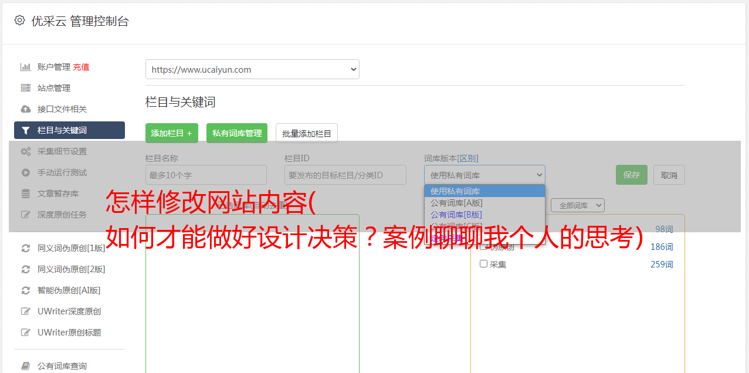Viewport: 749px width, 373px height.
Task: Click the database icon for 文章暂存库
Action: (x=26, y=194)
